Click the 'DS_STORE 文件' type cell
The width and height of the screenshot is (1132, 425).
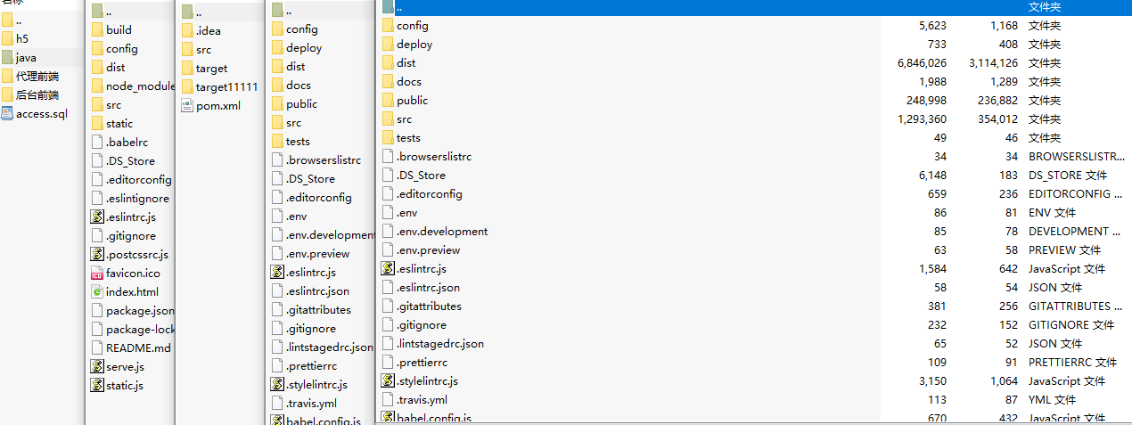(x=1067, y=176)
